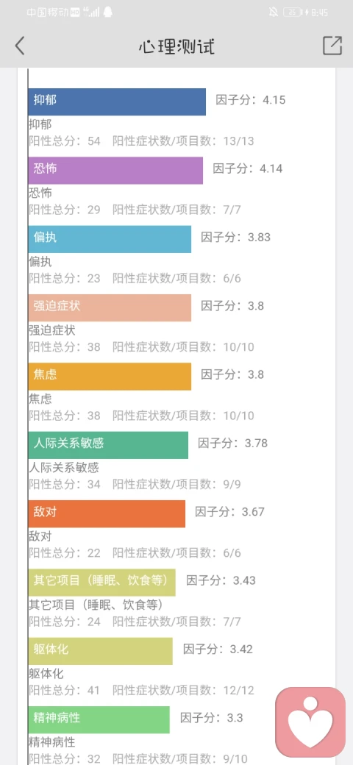Image resolution: width=353 pixels, height=765 pixels.
Task: Select the blue 抑郁 bar
Action: click(x=117, y=102)
